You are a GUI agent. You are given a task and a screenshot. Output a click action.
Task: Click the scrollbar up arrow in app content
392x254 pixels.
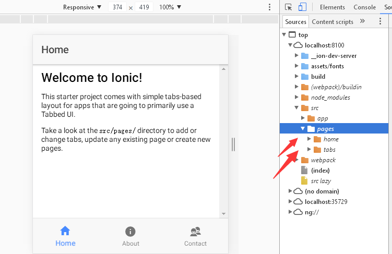click(223, 69)
